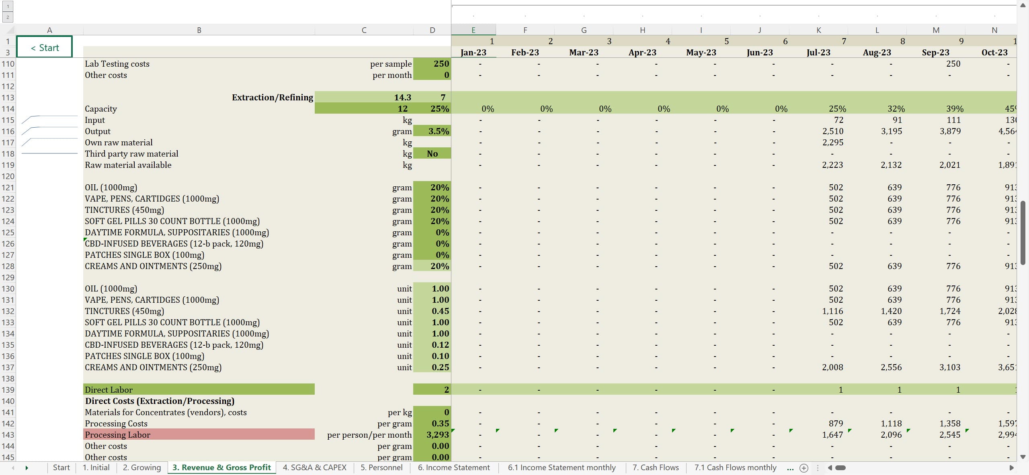Open the '4. SG&A & CAPEX' sheet tab
This screenshot has height=475, width=1029.
[x=314, y=467]
